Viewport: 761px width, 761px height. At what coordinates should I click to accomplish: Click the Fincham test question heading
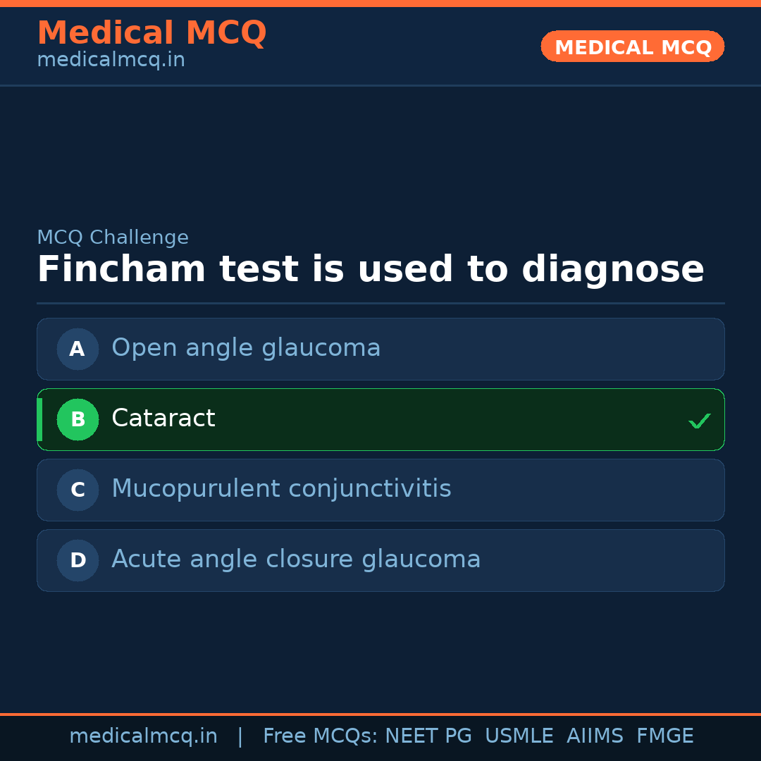click(x=371, y=270)
